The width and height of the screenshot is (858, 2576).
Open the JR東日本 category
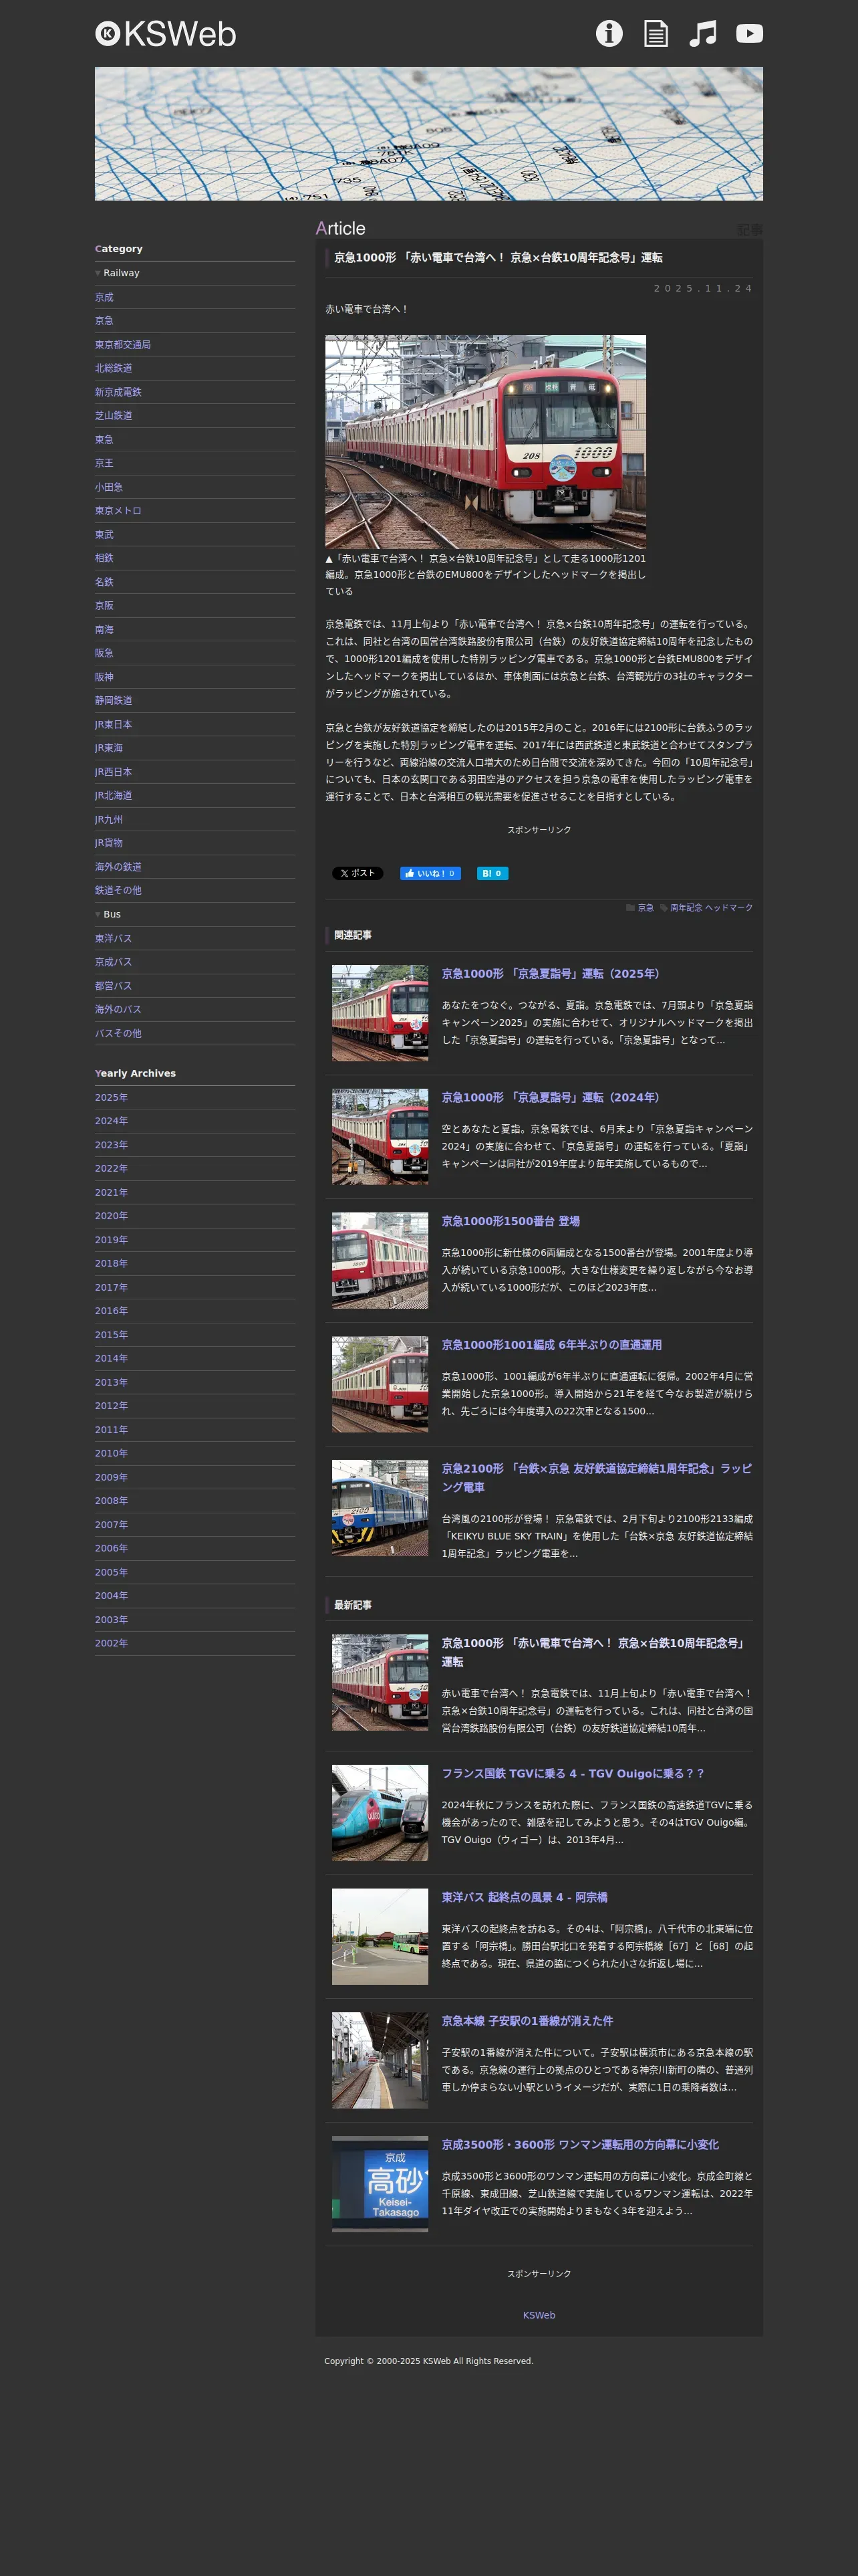(x=114, y=724)
